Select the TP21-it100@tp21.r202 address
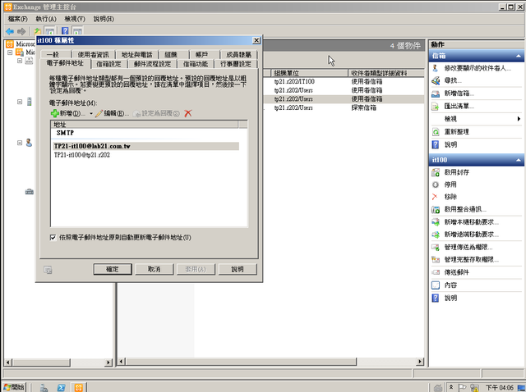Screen dimensions: 526x392 point(82,155)
